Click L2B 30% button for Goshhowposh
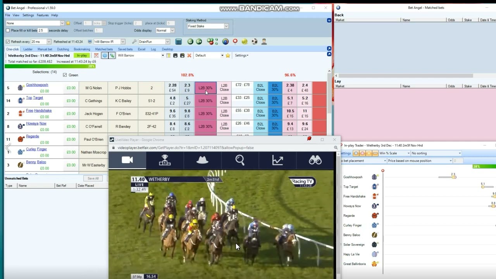 (x=205, y=88)
